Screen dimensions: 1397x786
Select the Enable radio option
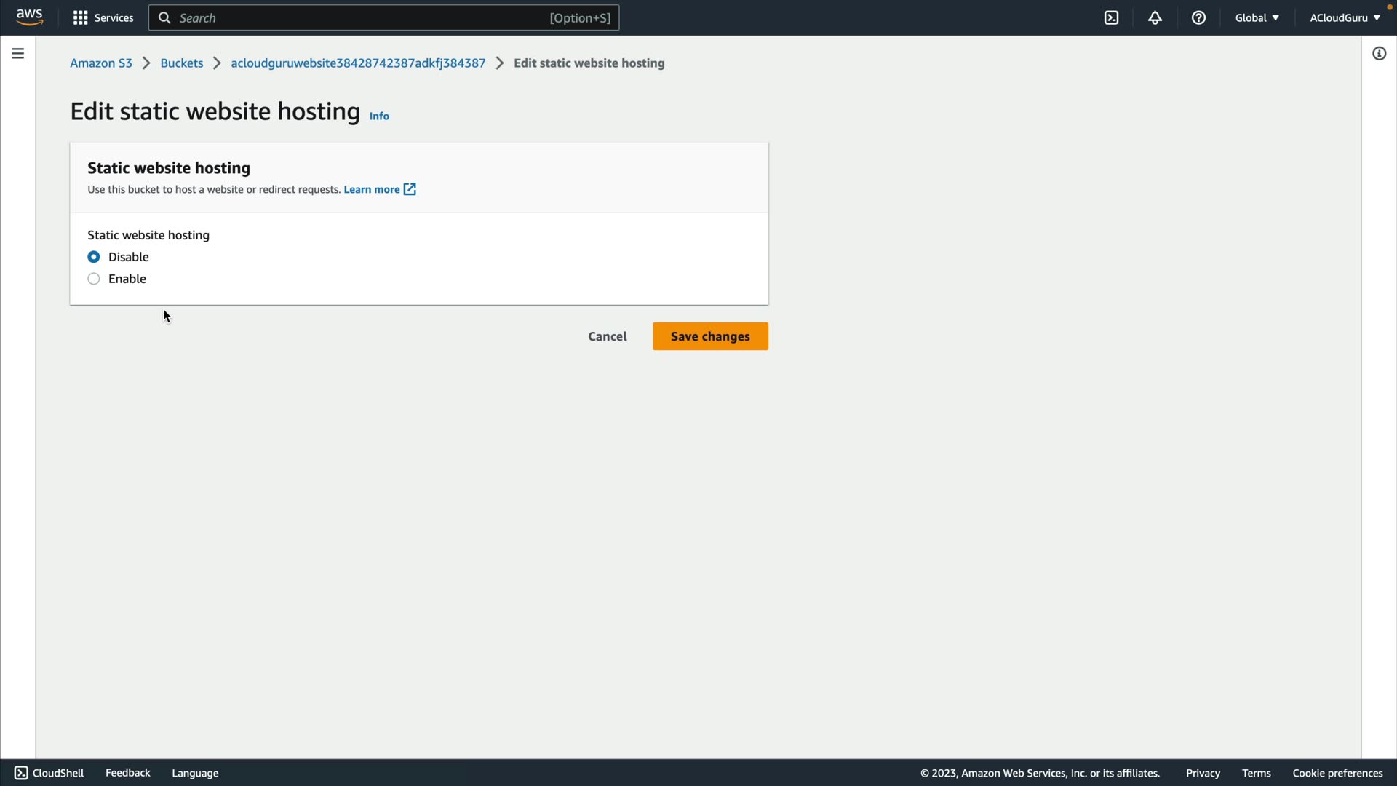[x=94, y=279]
